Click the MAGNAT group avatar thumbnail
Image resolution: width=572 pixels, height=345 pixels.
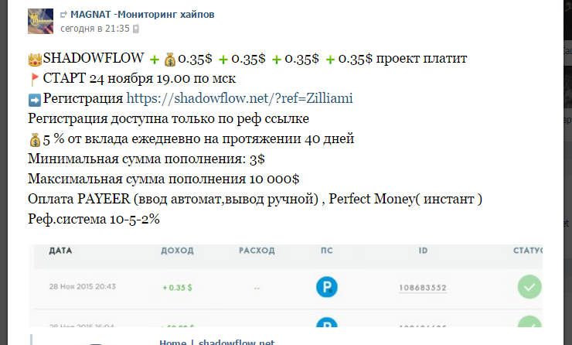click(x=40, y=22)
